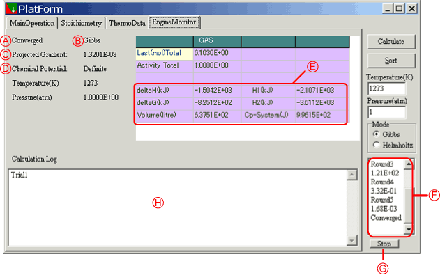This screenshot has width=440, height=275.
Task: Click the Calculate button
Action: [391, 42]
